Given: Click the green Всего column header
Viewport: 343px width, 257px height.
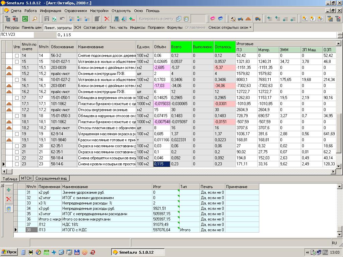Looking at the screenshot, I should 181,47.
